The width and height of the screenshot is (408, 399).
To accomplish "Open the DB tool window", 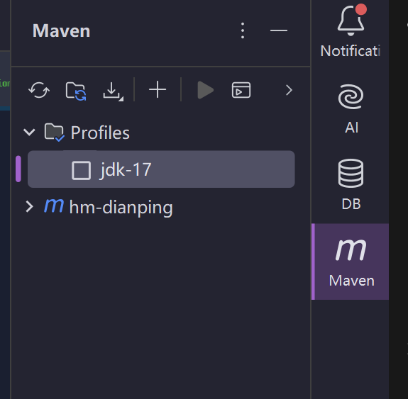I will tap(351, 184).
